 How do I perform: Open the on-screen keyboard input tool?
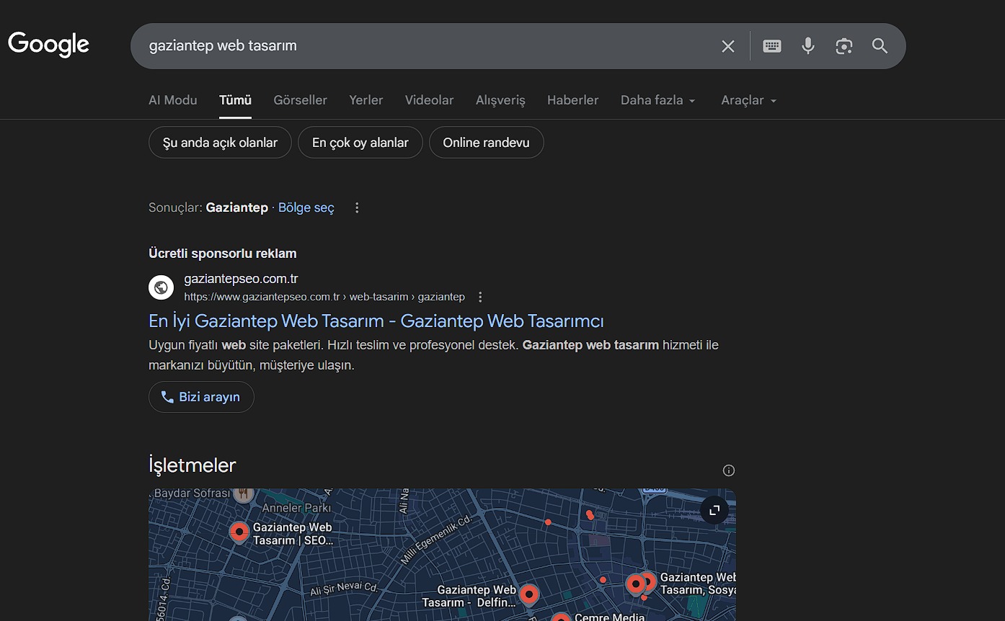772,46
